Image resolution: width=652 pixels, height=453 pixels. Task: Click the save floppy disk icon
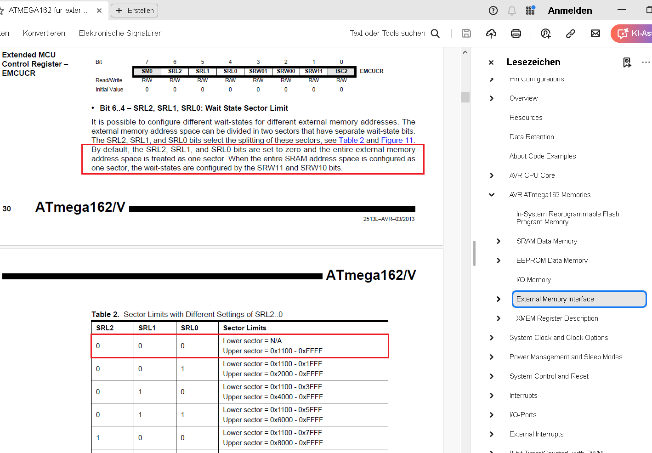[466, 33]
